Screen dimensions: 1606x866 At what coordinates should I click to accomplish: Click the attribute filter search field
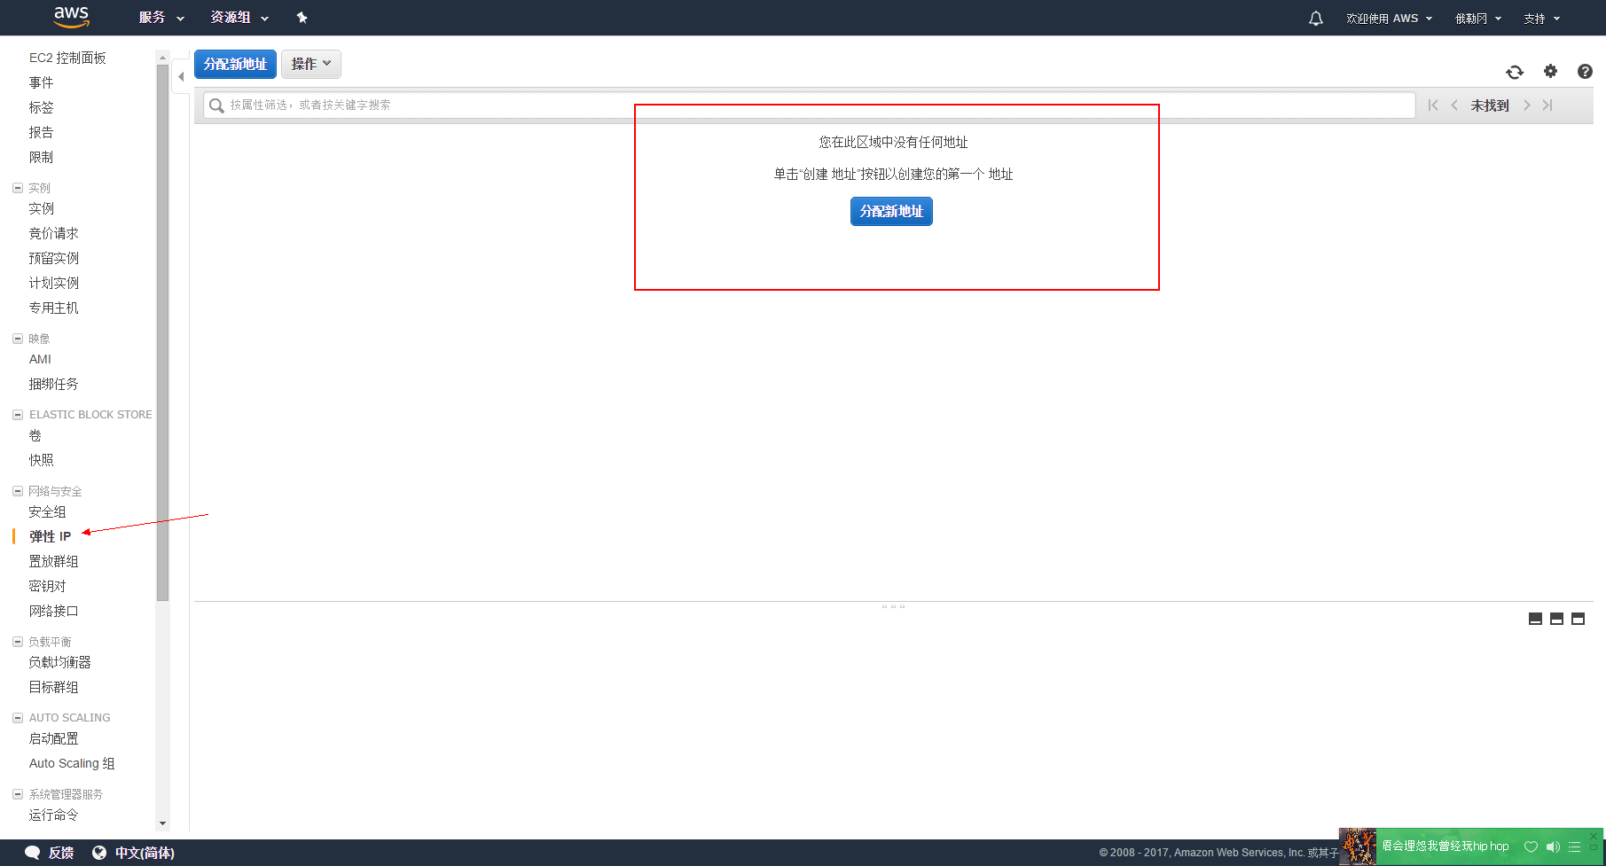pos(807,105)
